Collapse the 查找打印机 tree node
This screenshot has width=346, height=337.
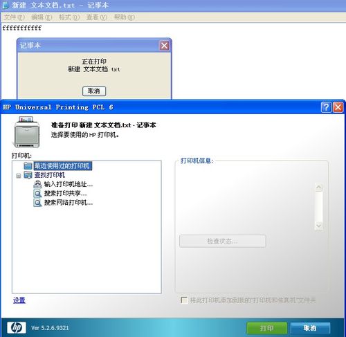tap(19, 176)
